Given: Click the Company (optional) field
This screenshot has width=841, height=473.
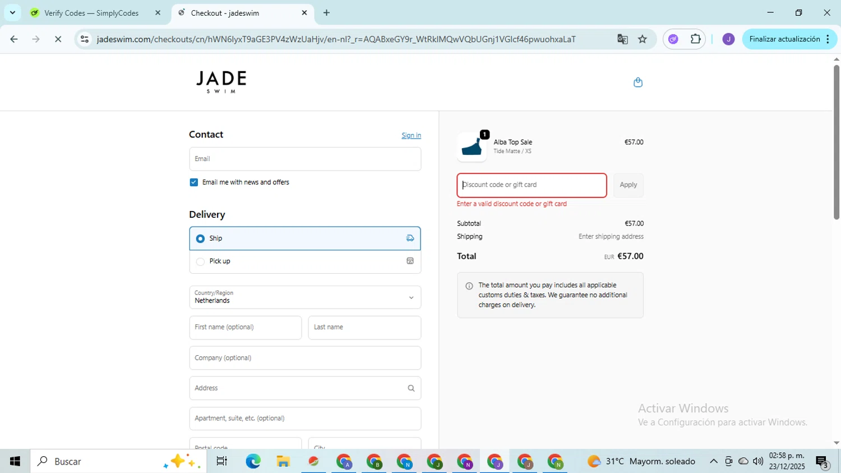Looking at the screenshot, I should [x=305, y=358].
